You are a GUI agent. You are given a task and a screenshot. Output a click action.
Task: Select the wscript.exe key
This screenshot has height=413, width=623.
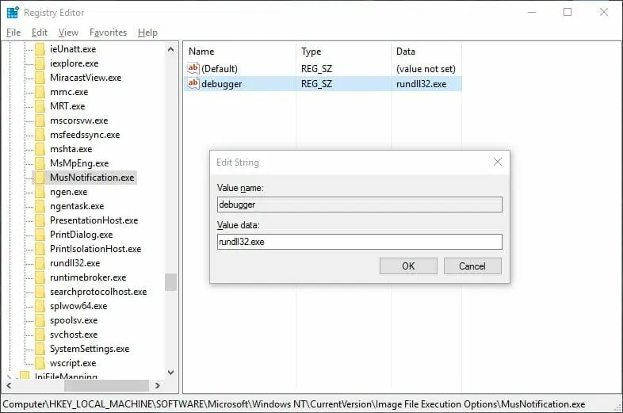[x=73, y=363]
